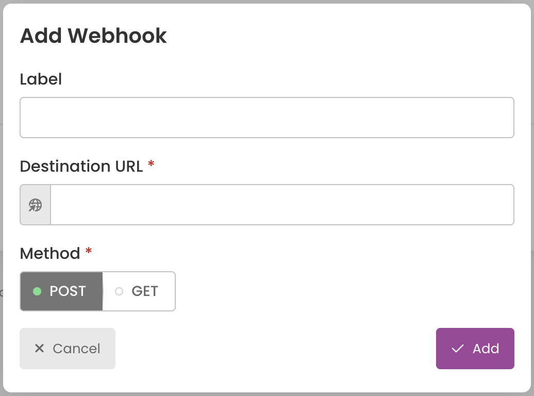Select the POST method option
Viewport: 534px width, 396px height.
[x=61, y=291]
